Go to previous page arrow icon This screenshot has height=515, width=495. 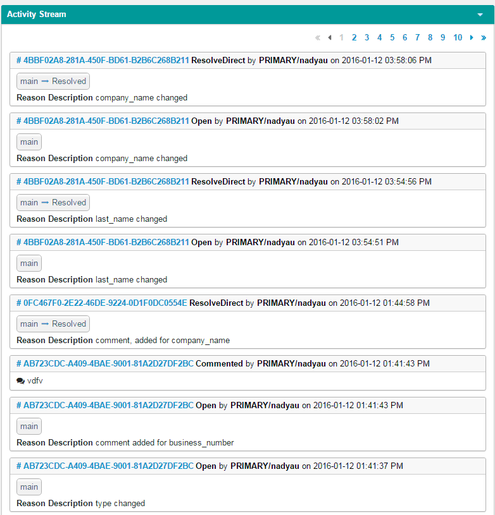(x=330, y=38)
